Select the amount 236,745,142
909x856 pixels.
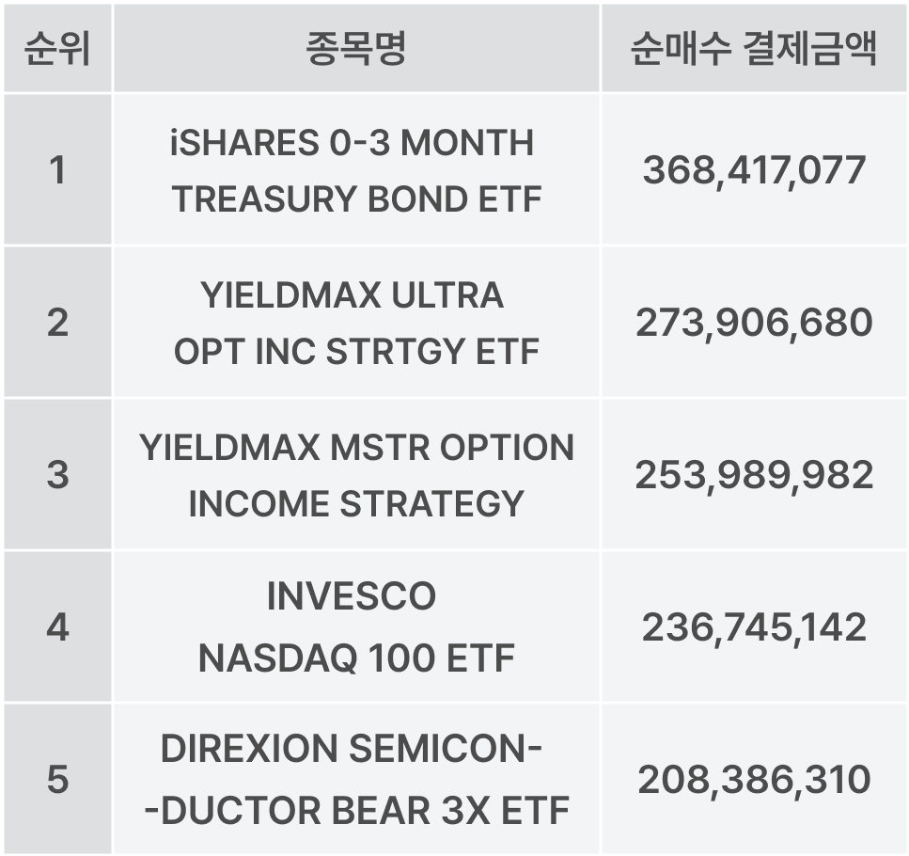pos(754,627)
